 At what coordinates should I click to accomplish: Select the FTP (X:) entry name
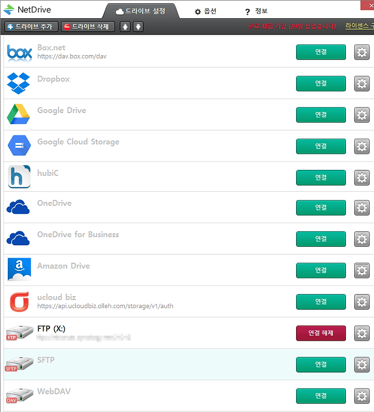tap(51, 329)
